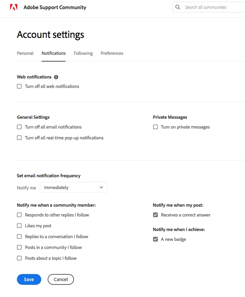Click the Cancel button
Viewport: 245px width, 297px height.
tap(61, 279)
